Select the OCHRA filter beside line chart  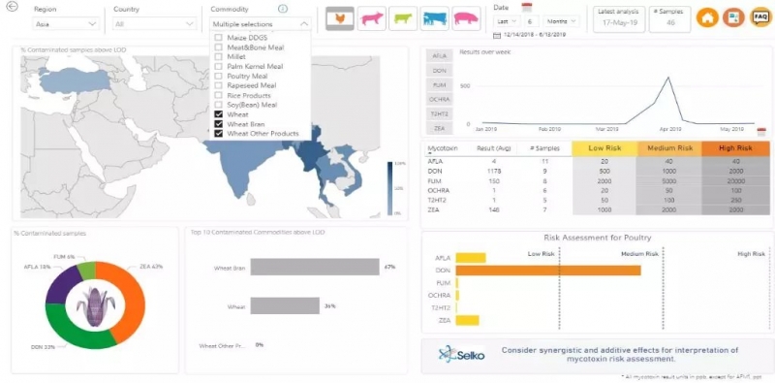(x=440, y=100)
